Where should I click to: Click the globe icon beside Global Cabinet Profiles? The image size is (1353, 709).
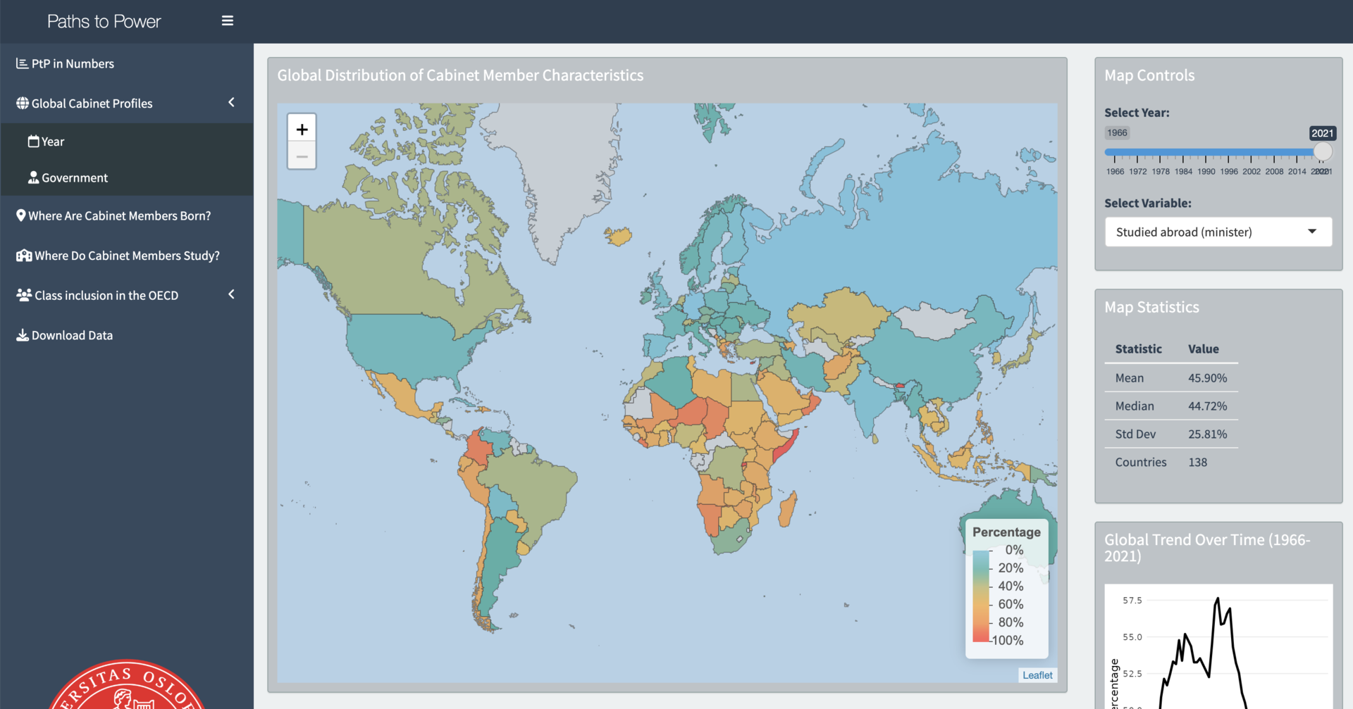point(23,103)
